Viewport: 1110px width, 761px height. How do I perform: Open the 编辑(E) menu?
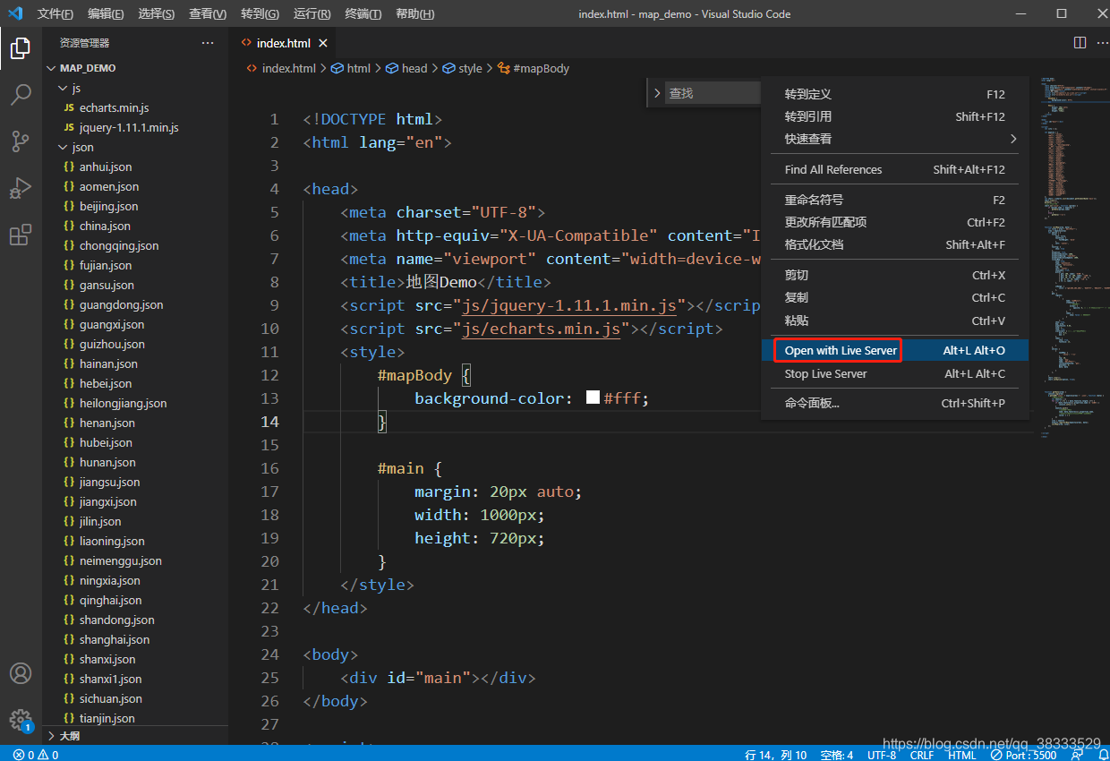click(107, 14)
